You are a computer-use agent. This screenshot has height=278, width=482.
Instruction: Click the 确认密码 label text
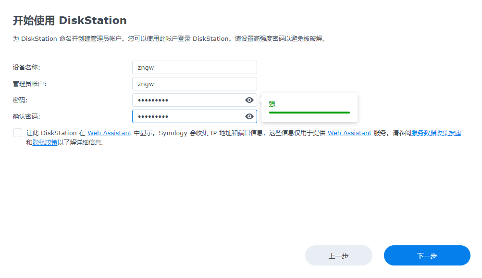[26, 116]
